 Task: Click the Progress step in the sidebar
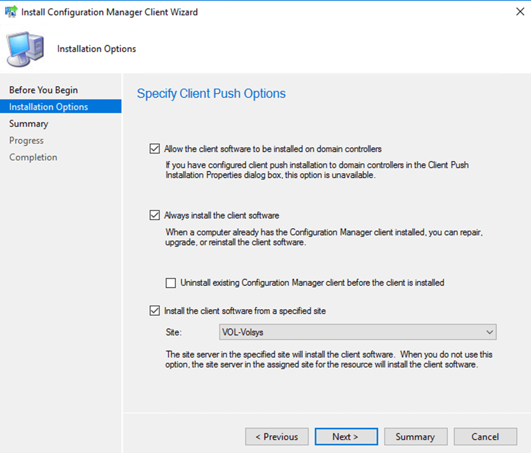26,140
